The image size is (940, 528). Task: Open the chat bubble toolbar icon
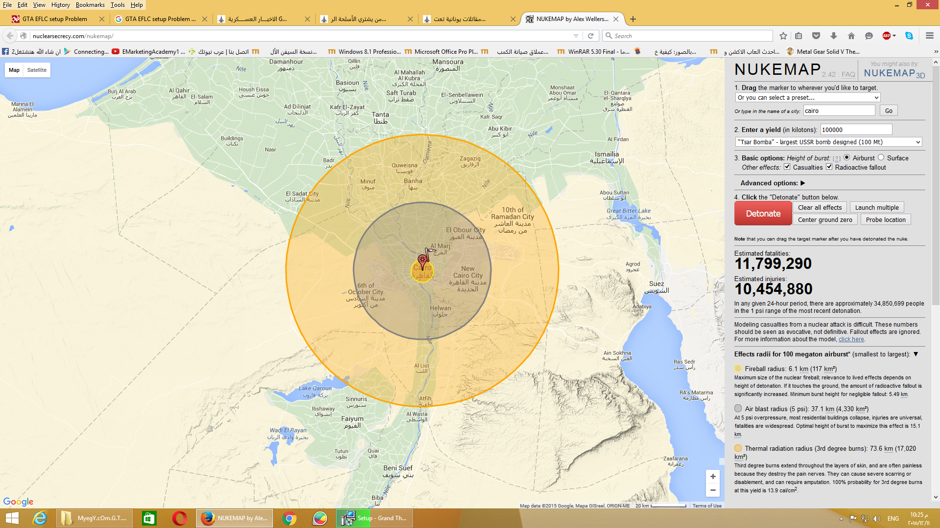869,36
